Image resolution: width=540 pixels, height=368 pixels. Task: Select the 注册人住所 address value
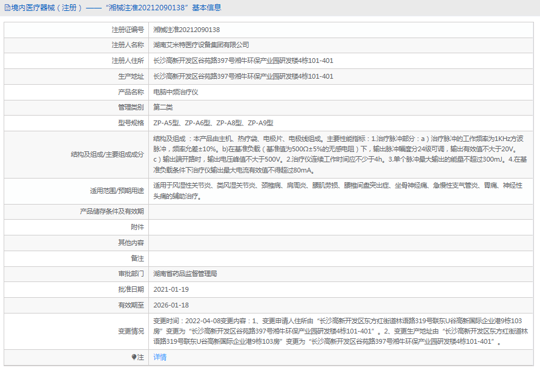click(243, 61)
